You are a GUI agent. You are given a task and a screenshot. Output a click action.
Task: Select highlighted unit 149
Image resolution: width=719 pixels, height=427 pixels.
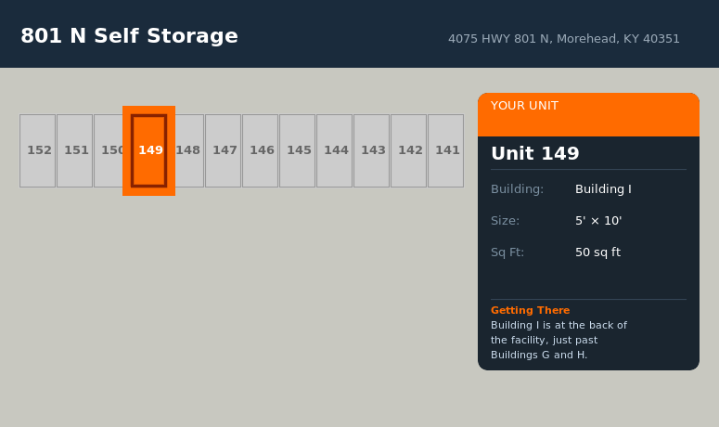149,150
